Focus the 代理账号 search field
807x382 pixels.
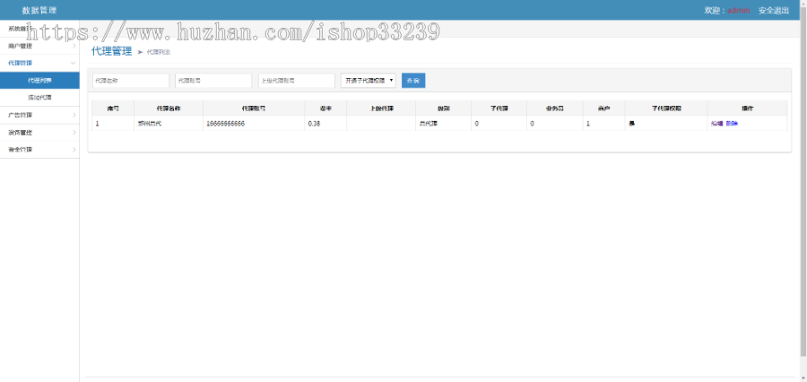pyautogui.click(x=213, y=81)
